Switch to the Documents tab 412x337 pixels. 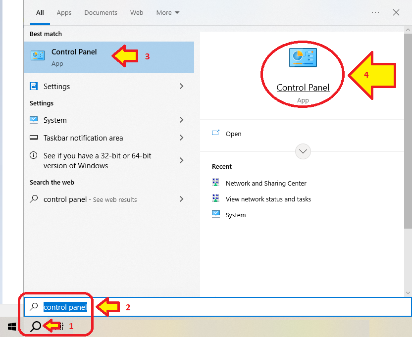click(101, 12)
